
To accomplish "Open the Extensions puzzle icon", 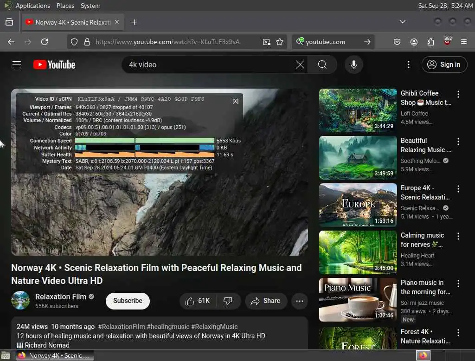I will [430, 42].
